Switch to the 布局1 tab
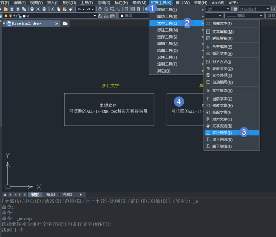The height and width of the screenshot is (237, 276). click(51, 195)
